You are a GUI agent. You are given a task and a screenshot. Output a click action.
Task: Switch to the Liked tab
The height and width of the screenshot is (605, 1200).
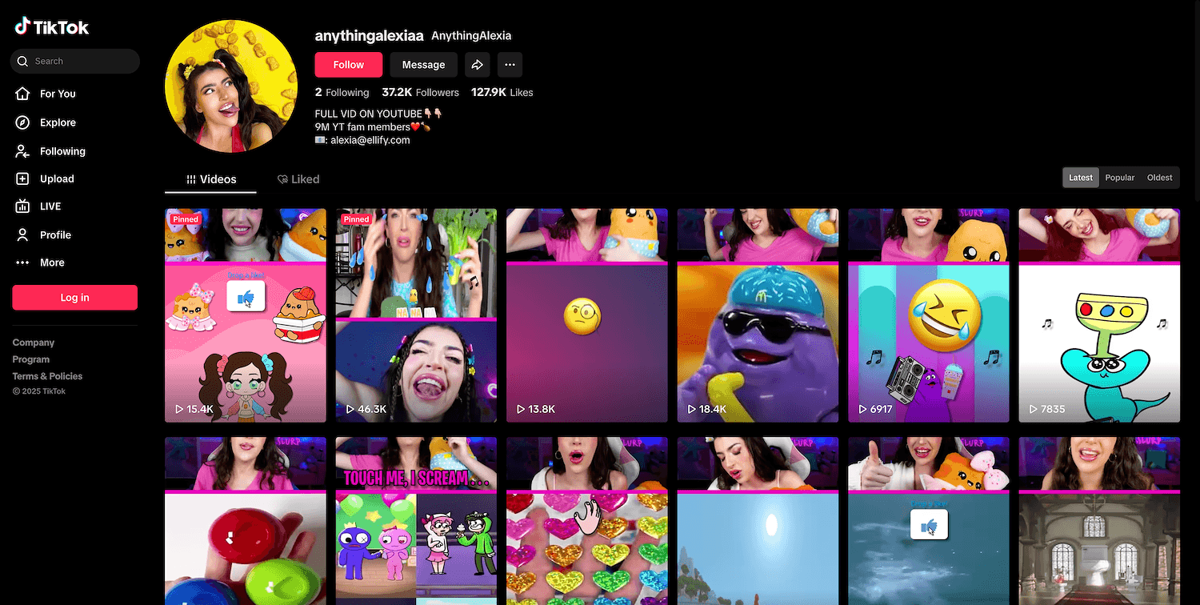[298, 179]
